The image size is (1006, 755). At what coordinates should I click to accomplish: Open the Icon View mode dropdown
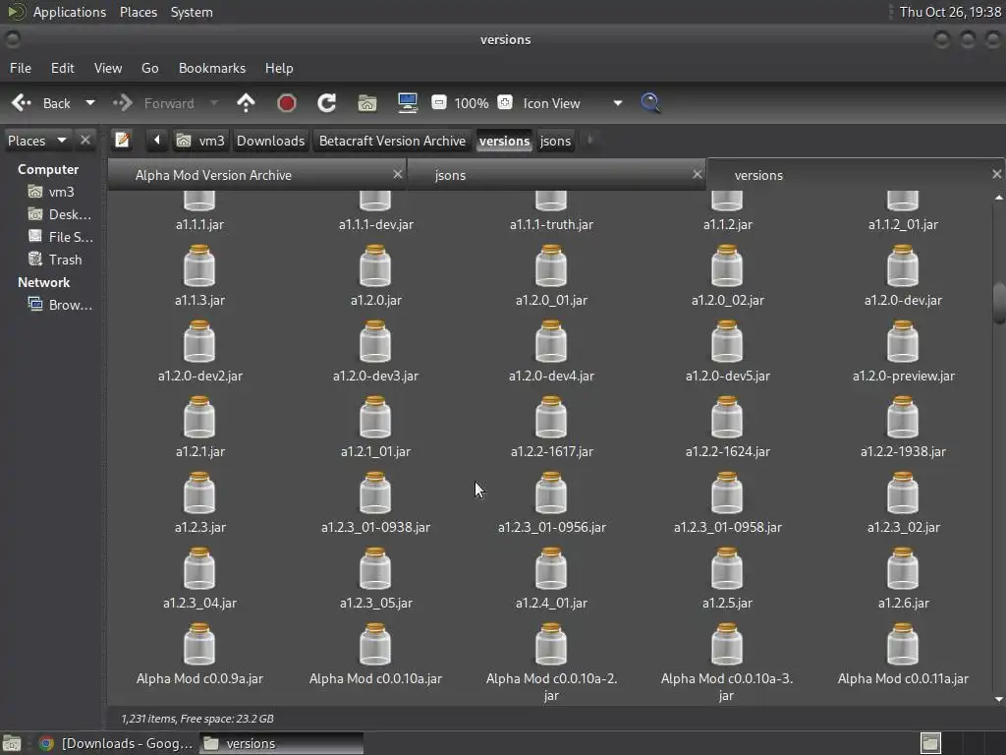coord(573,103)
